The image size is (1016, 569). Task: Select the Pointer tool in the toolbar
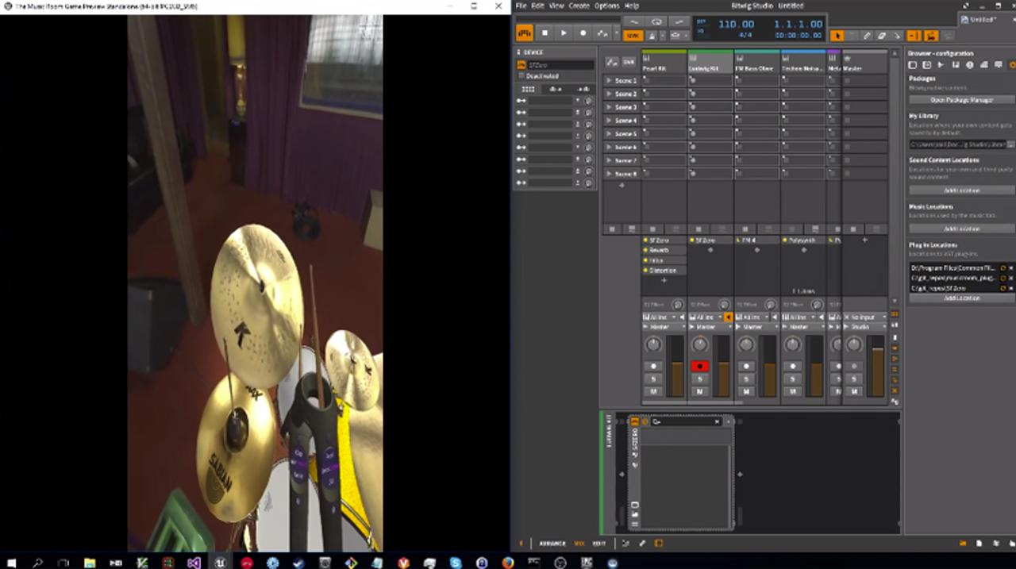click(838, 35)
